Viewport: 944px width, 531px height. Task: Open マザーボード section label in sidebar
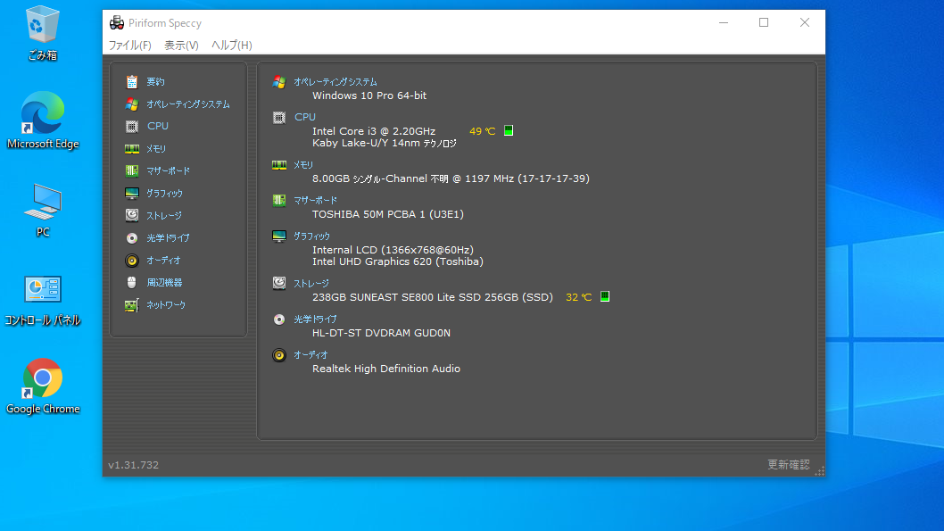pos(169,171)
